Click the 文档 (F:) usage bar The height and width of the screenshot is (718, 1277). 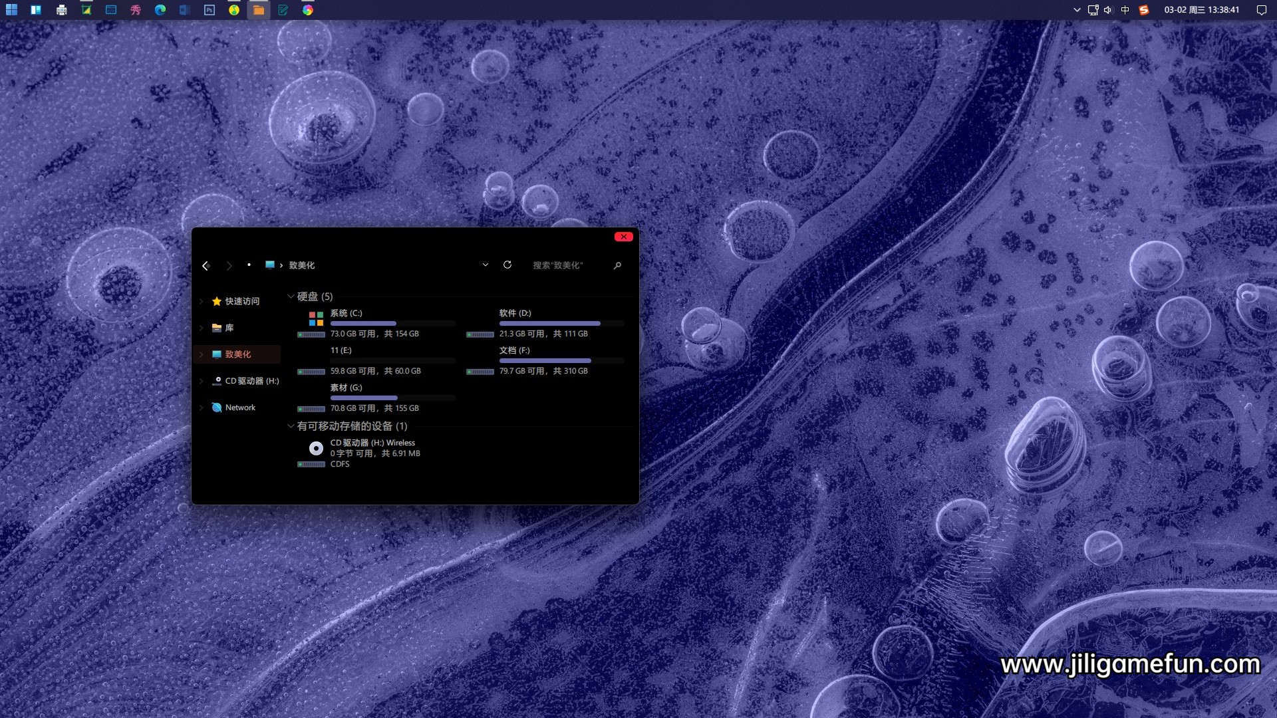(x=562, y=361)
